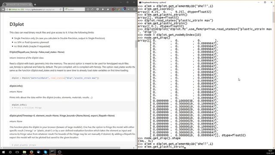The width and height of the screenshot is (275, 155).
Task: Click 'd3plot.read_states("plastic_strain max")' console line
Action: pos(175,20)
